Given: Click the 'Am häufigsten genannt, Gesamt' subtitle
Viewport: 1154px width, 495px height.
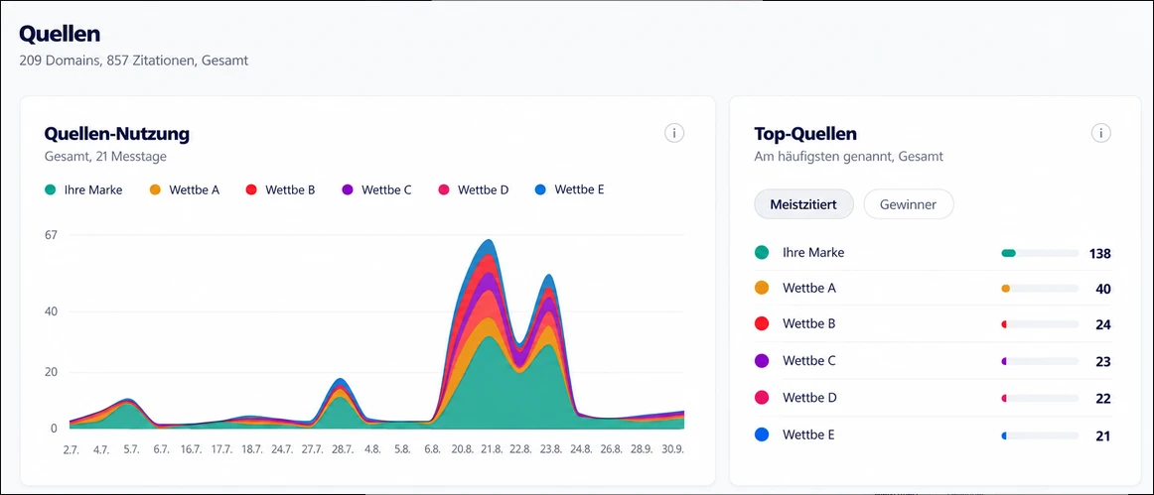Looking at the screenshot, I should [x=848, y=157].
